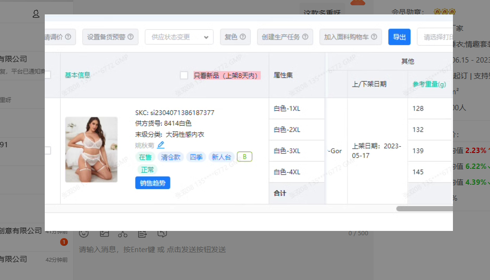Click the 参考重量(g) column header
This screenshot has width=490, height=280.
(429, 84)
